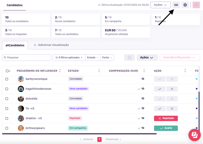Open the table Ações dropdown
Screen dimensions: 203x144
pyautogui.click(x=147, y=58)
